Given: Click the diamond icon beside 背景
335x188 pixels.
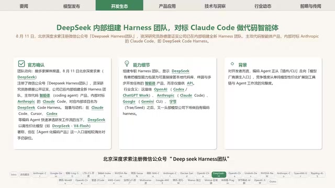Looking at the screenshot, I should click(232, 64).
